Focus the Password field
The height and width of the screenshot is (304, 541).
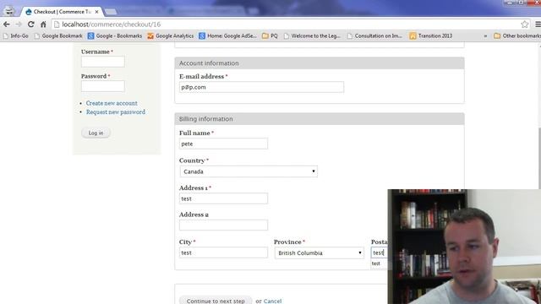[103, 86]
